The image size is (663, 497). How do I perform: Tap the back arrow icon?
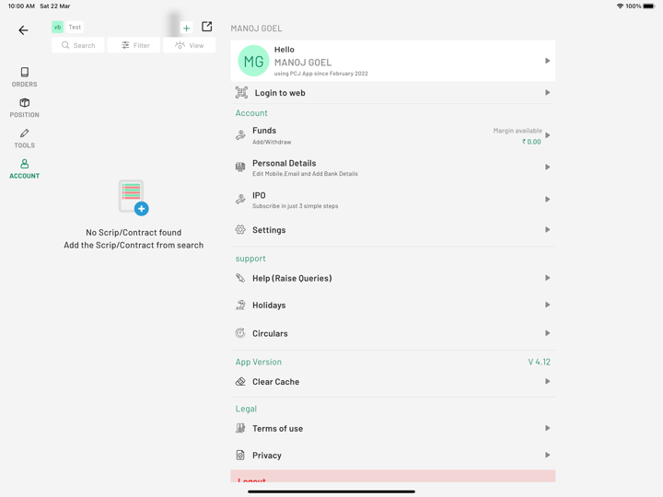tap(23, 30)
